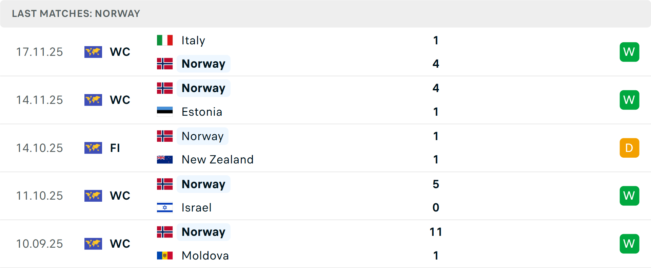This screenshot has width=651, height=268.
Task: Click world map icon for 10.09.25 match
Action: (x=93, y=244)
